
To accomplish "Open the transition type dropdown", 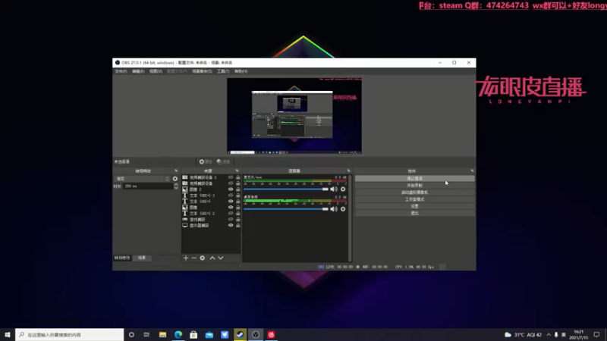I will click(x=142, y=179).
